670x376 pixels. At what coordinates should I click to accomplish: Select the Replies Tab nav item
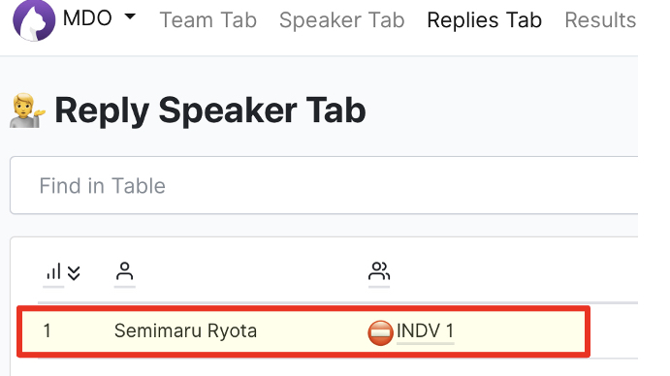point(485,20)
